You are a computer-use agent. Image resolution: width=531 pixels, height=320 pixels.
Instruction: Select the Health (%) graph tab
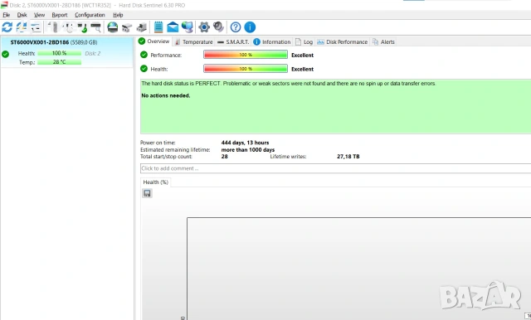pos(155,182)
